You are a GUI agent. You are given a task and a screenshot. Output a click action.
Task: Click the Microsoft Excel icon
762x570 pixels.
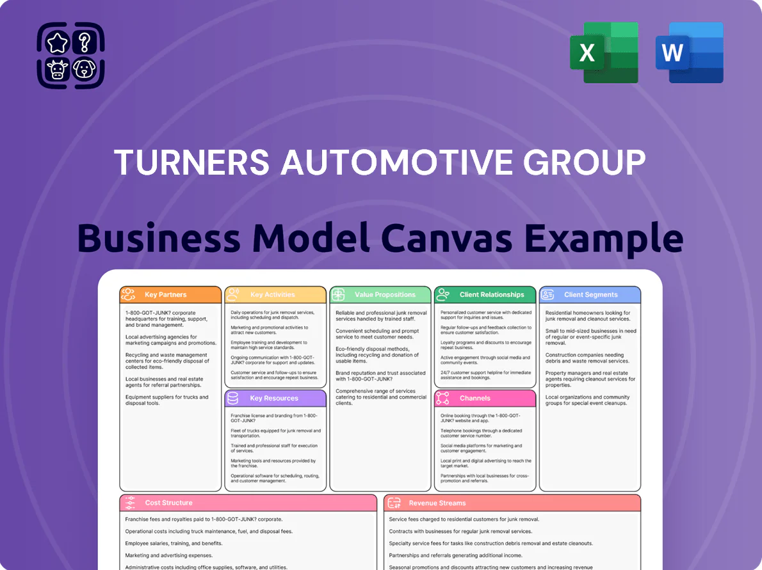coord(604,52)
